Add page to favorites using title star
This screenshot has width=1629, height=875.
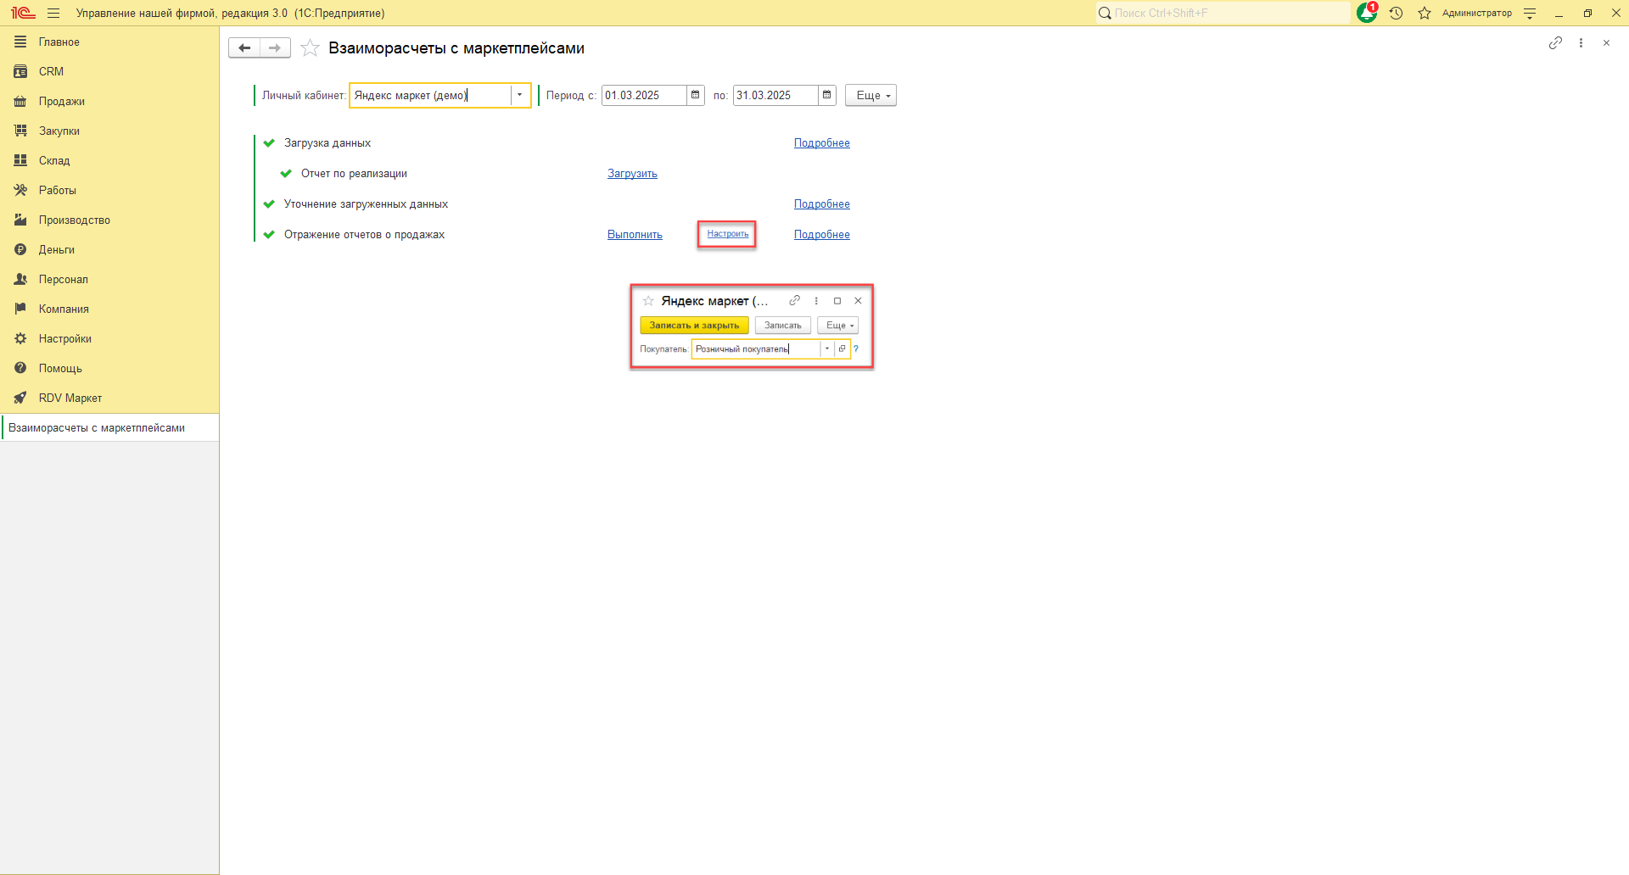(x=311, y=48)
